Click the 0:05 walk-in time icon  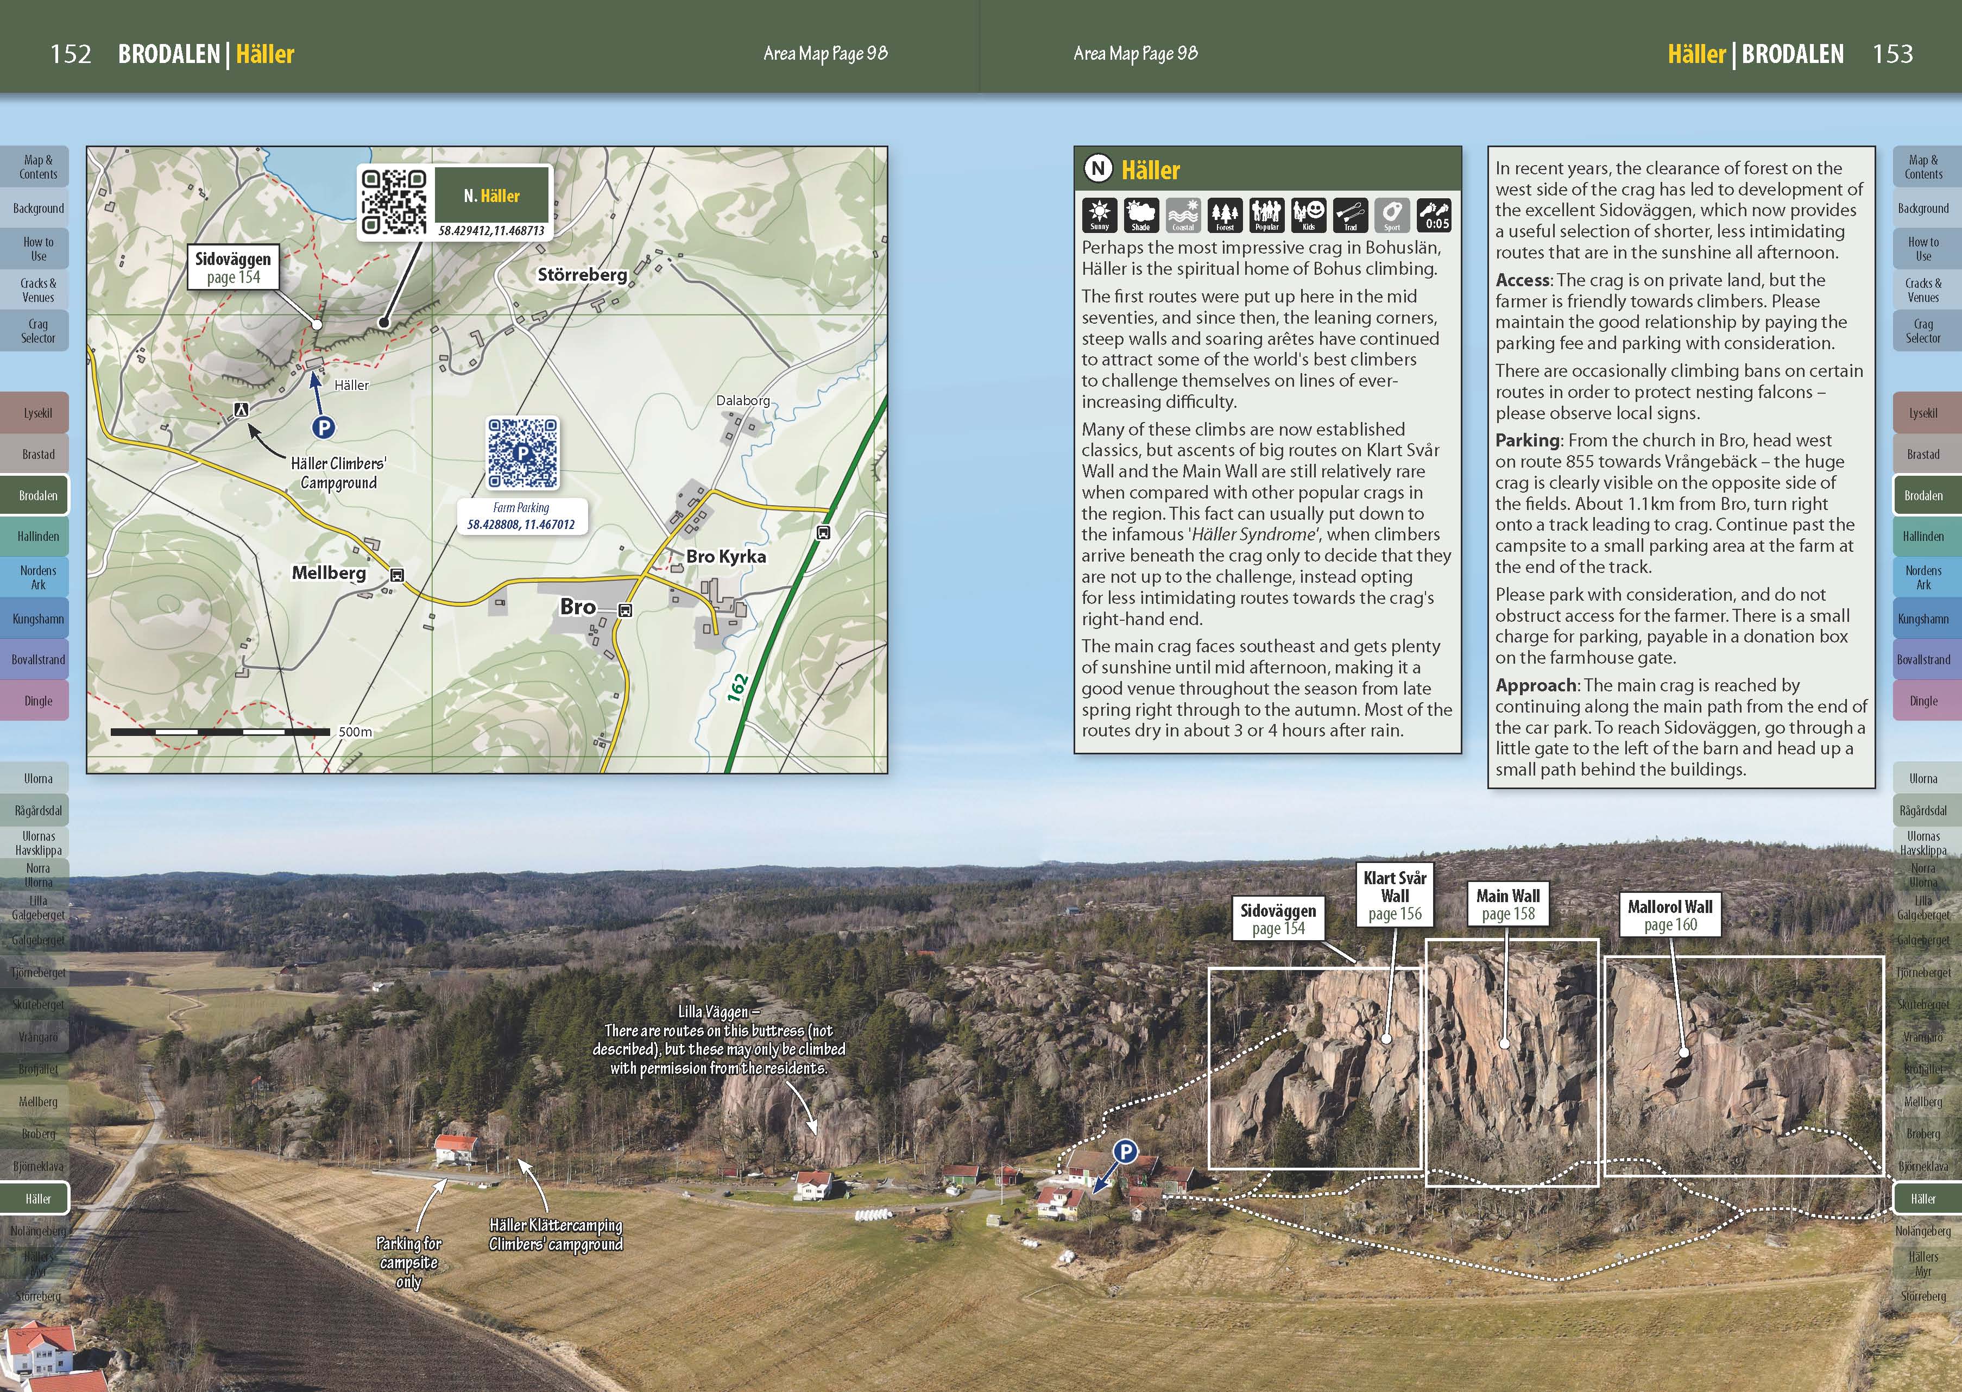tap(1434, 215)
